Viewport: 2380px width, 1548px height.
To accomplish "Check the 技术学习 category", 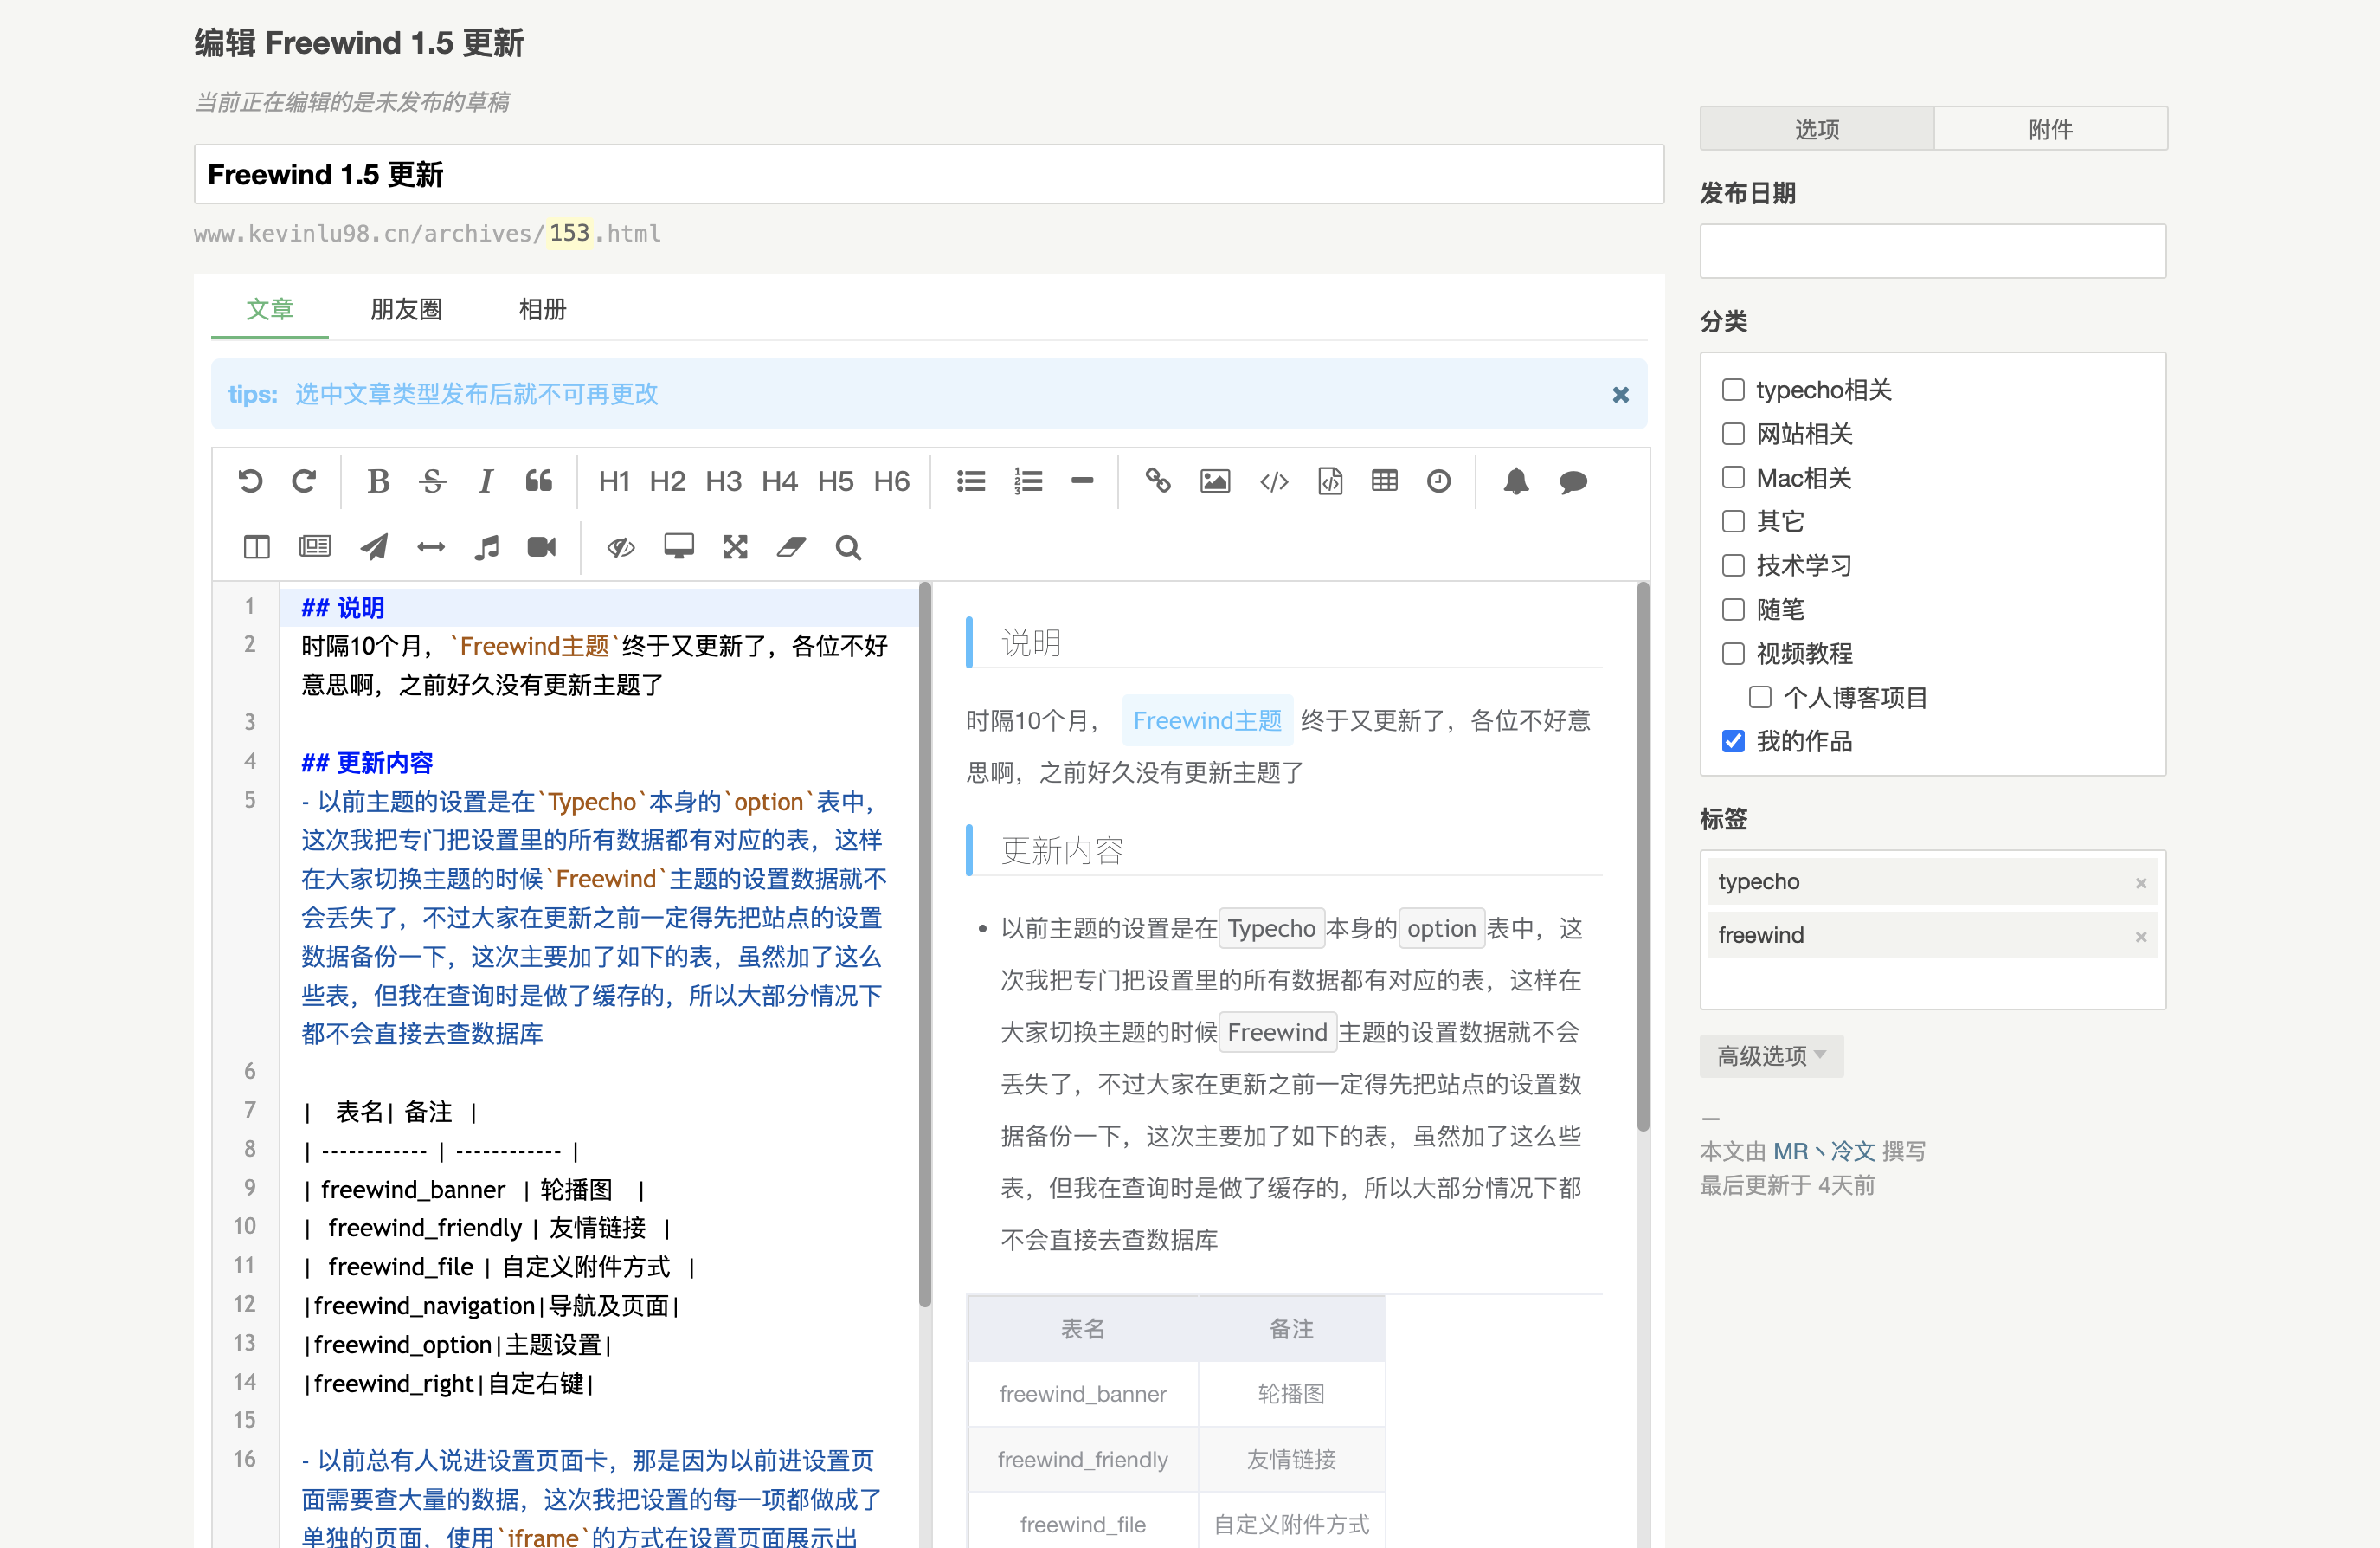I will coord(1732,565).
